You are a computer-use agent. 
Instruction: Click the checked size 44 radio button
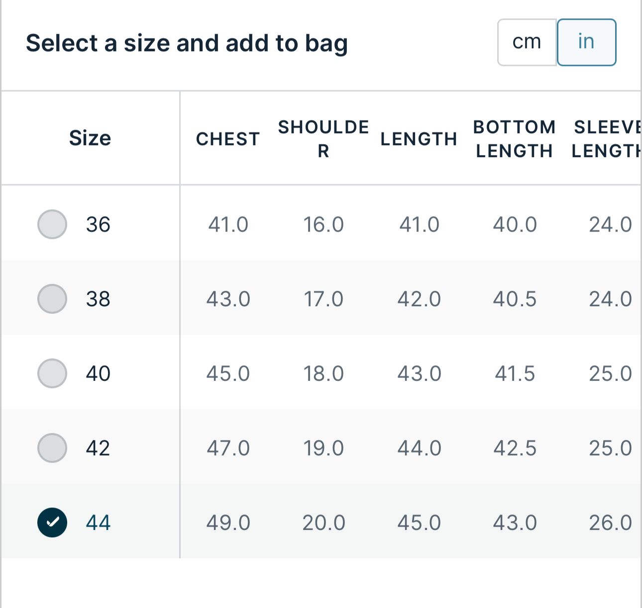[52, 522]
